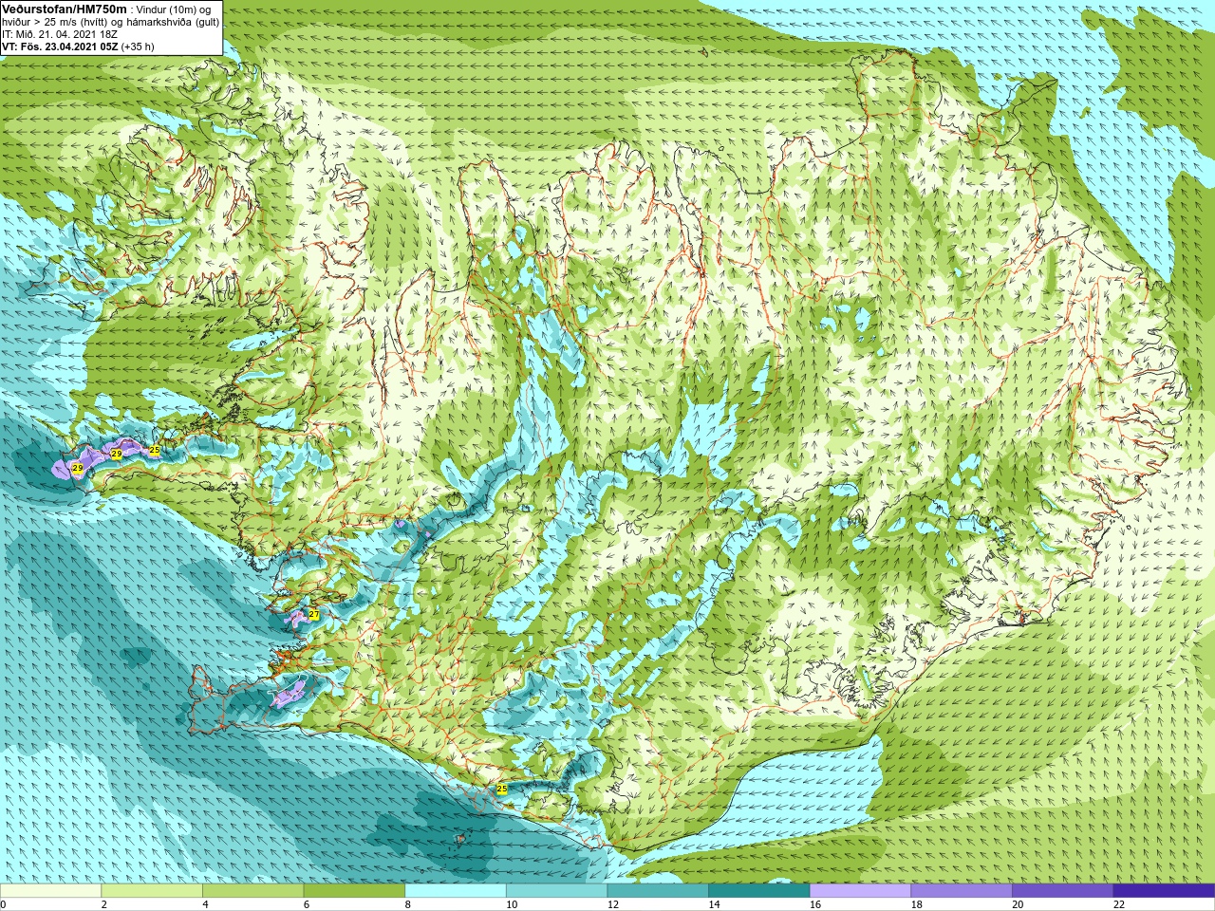Click the legend scale label '4'
This screenshot has height=911, width=1215.
[205, 904]
